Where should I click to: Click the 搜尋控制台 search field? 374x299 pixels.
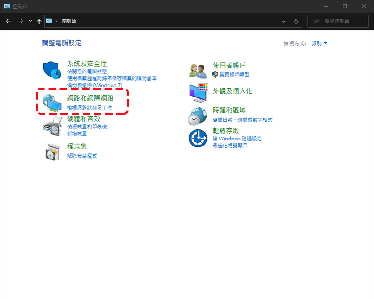pyautogui.click(x=338, y=21)
